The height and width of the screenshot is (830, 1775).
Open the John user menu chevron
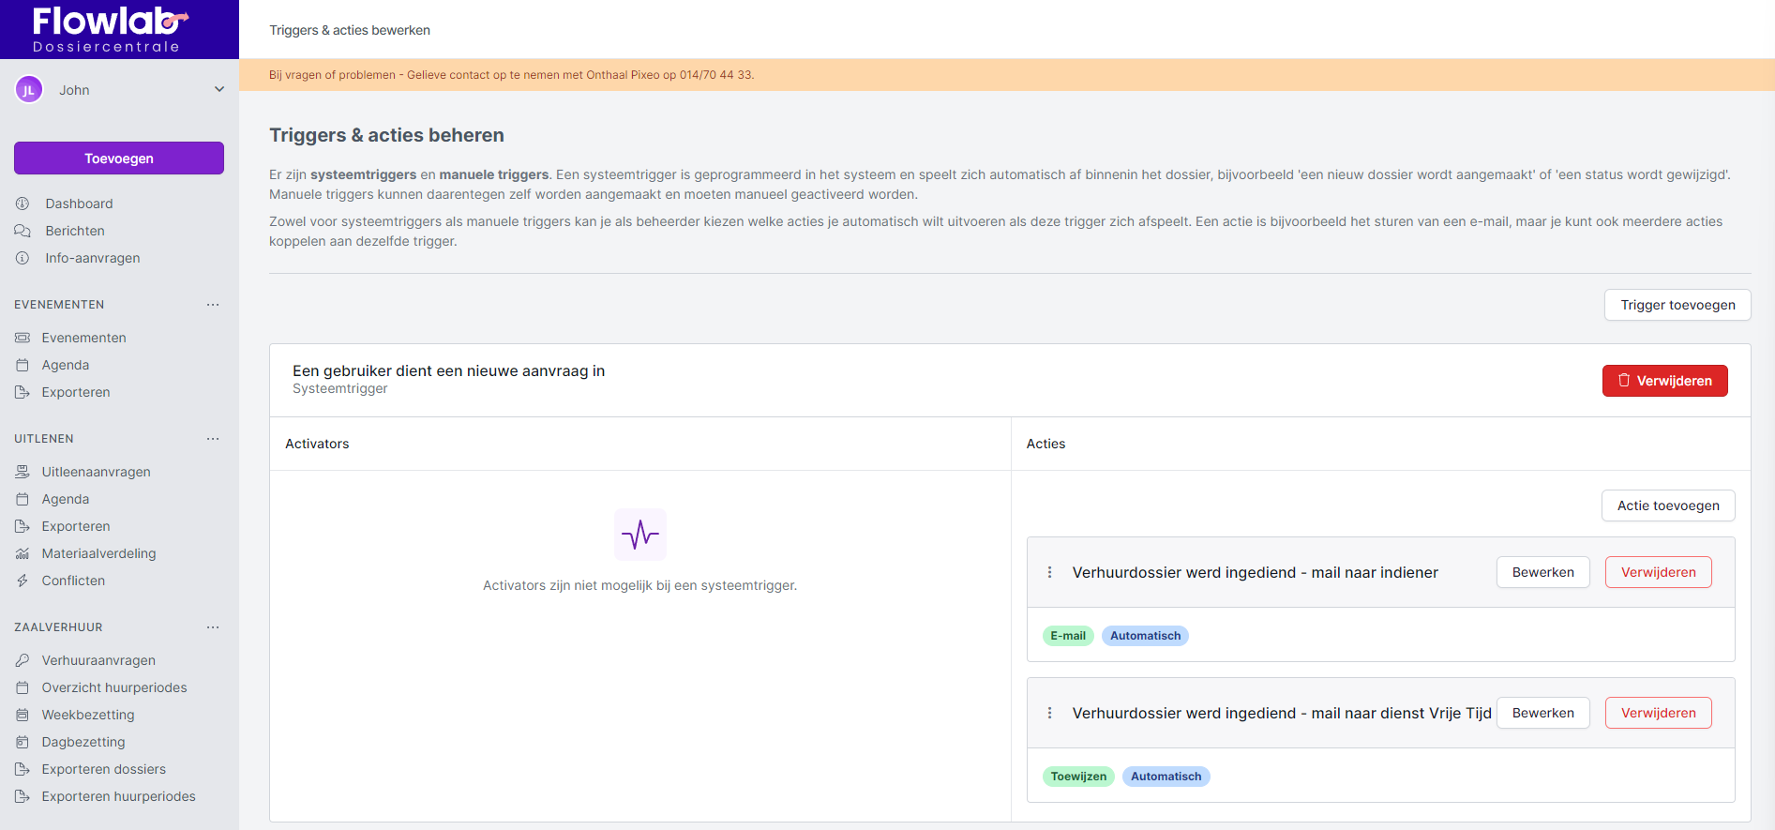point(219,90)
